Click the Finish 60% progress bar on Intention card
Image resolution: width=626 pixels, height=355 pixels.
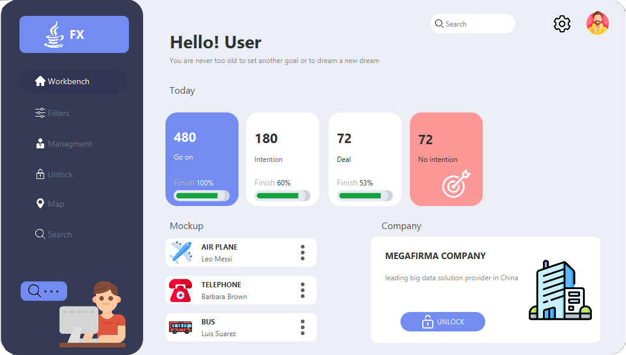click(x=283, y=195)
